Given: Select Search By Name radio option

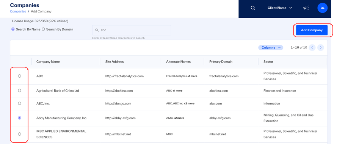Looking at the screenshot, I should (13, 29).
